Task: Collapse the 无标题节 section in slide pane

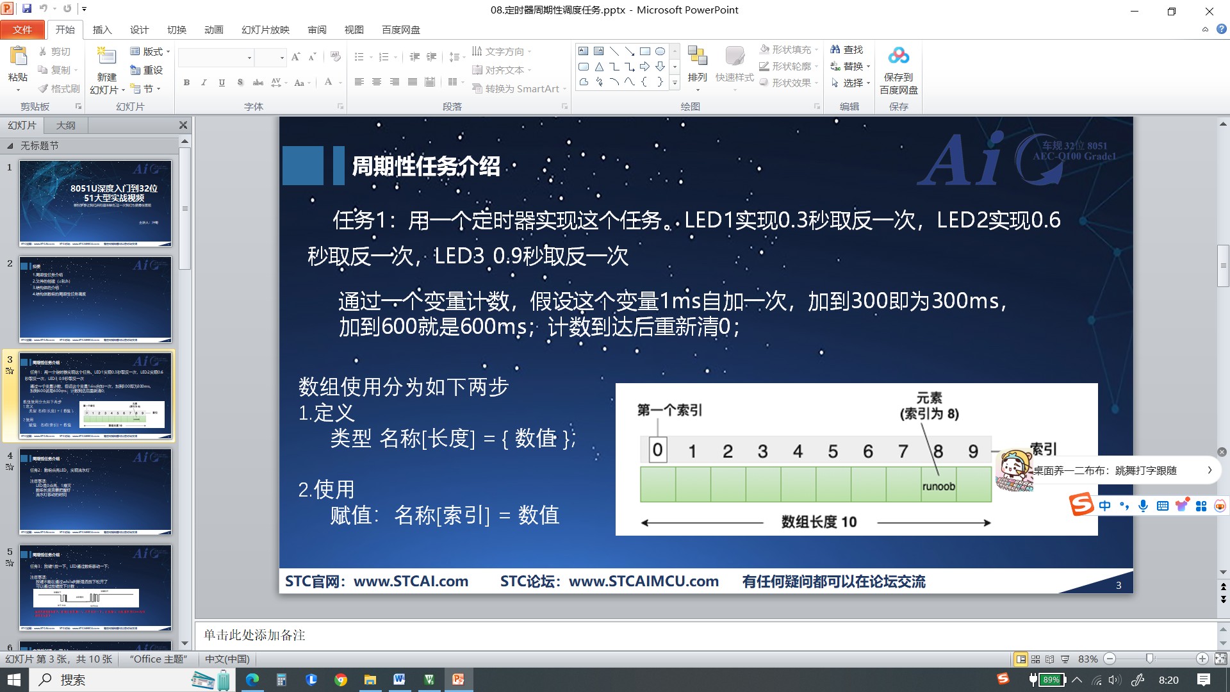Action: pyautogui.click(x=10, y=146)
